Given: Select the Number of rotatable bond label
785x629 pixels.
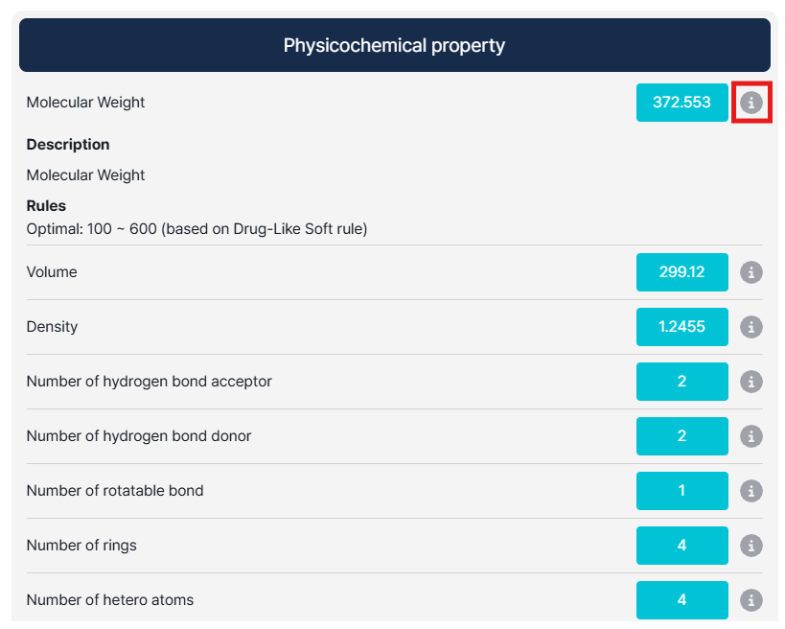Looking at the screenshot, I should click(115, 491).
